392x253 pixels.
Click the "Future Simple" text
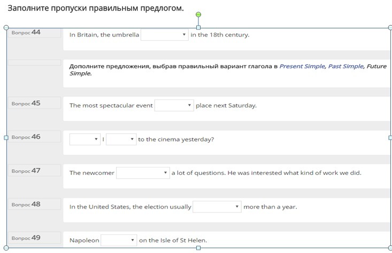pyautogui.click(x=376, y=66)
